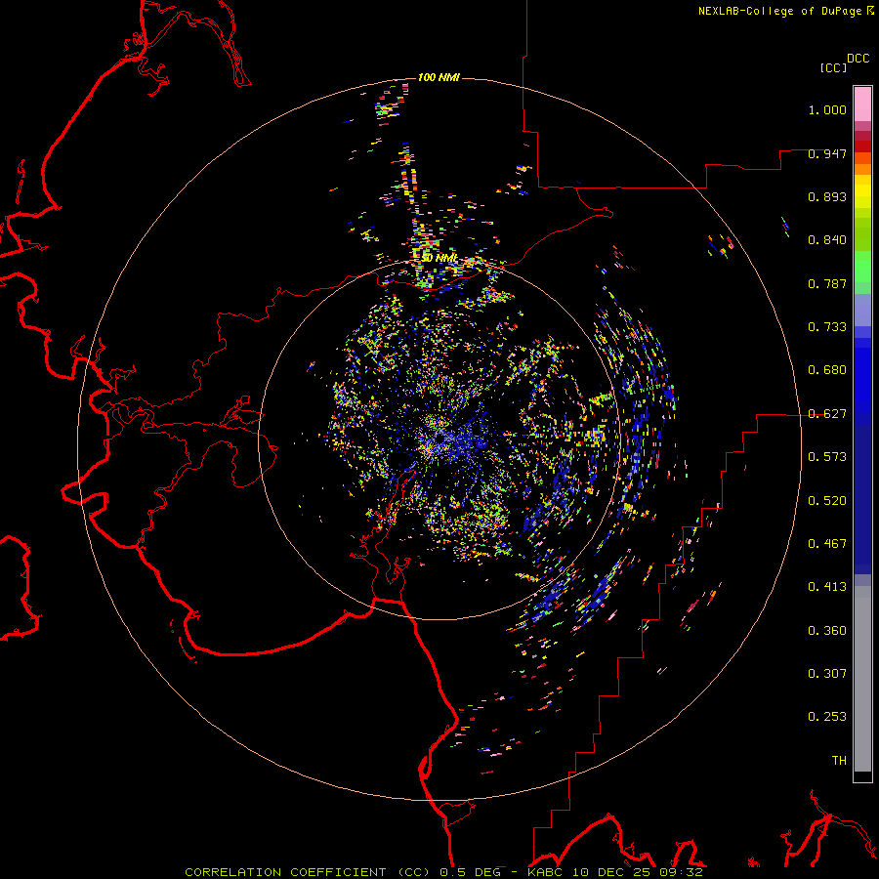Click the 0.947 scale value
879x879 pixels.
[x=827, y=153]
